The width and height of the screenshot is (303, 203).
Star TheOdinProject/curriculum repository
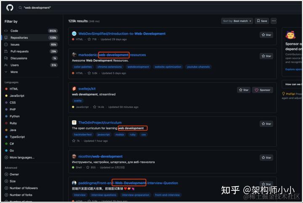coord(266,124)
